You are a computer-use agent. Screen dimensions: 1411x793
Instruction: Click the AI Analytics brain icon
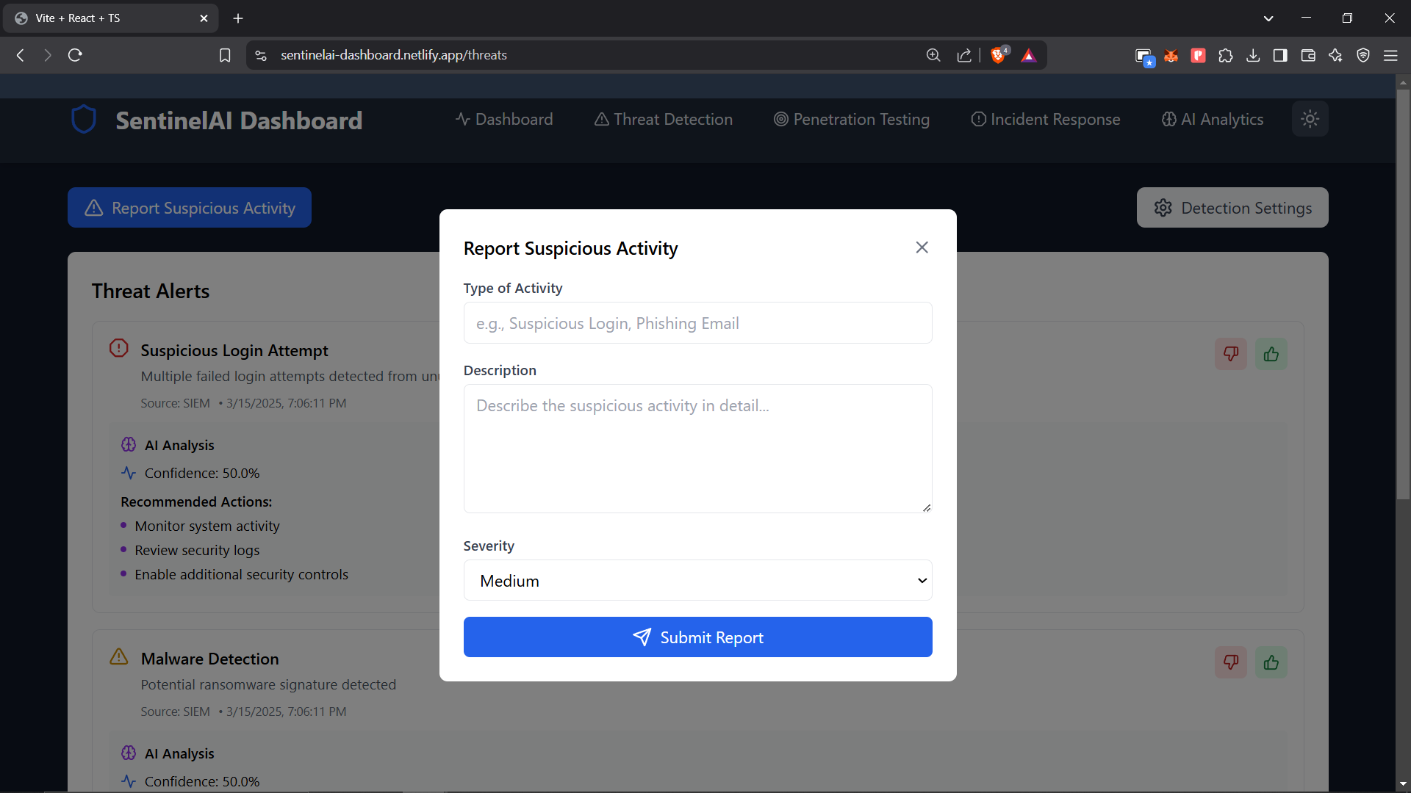point(1168,119)
